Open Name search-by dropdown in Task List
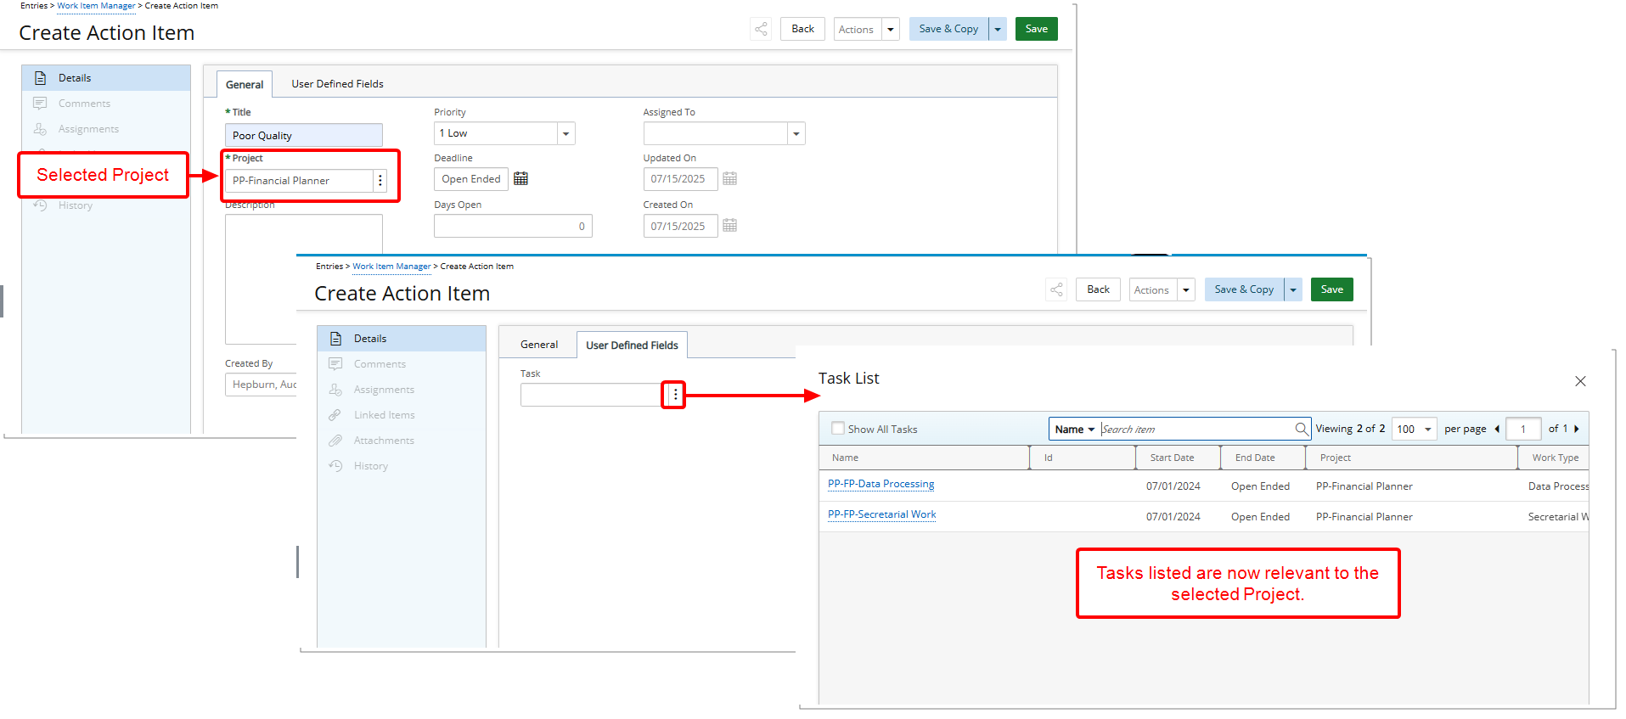The height and width of the screenshot is (719, 1626). 1074,429
